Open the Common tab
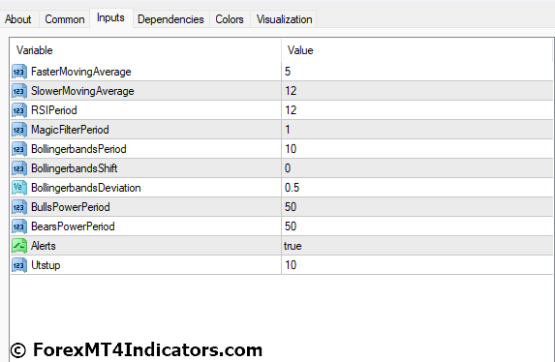The image size is (555, 362). click(65, 19)
